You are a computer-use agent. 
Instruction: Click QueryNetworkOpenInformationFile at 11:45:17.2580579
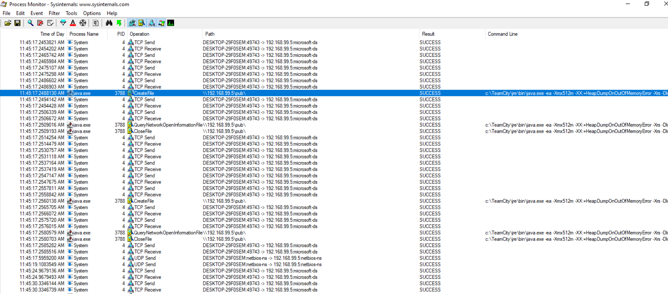pos(168,233)
